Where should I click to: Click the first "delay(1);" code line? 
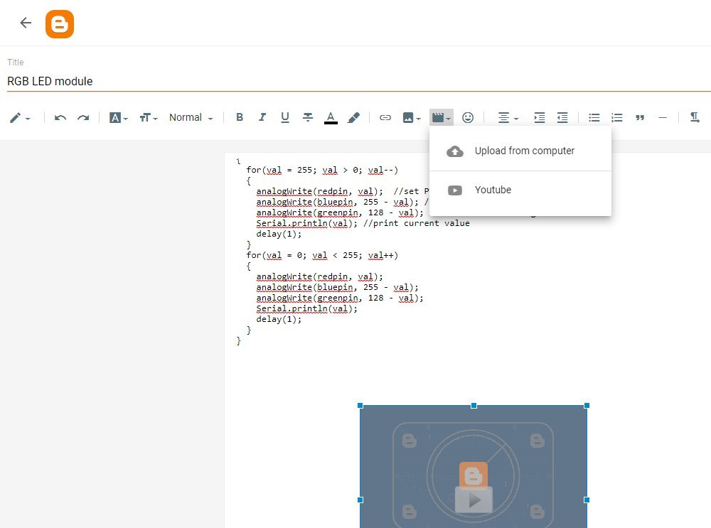coord(279,234)
